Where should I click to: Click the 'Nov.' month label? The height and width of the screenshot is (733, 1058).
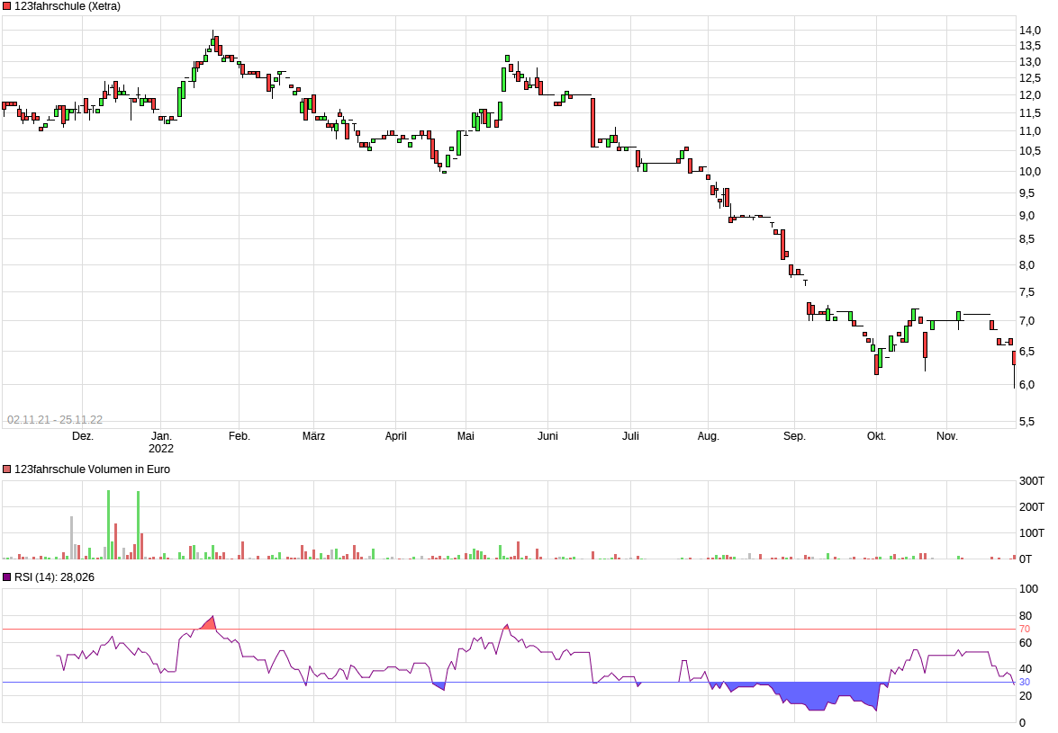(946, 436)
